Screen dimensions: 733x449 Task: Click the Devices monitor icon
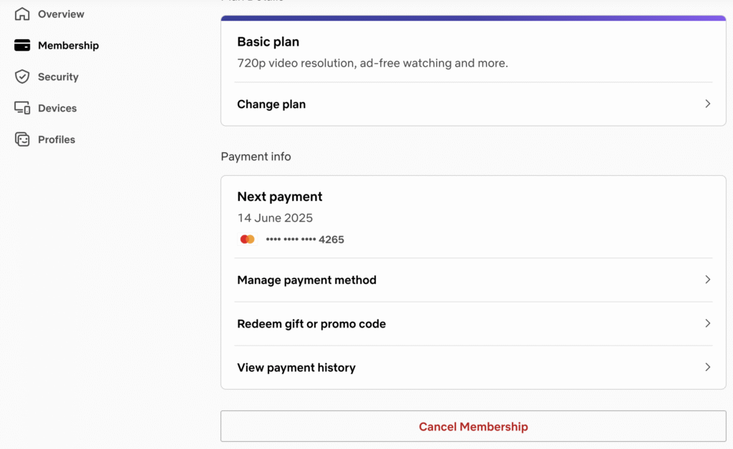coord(22,108)
